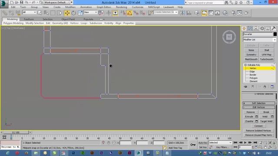The width and height of the screenshot is (278, 156).
Task: Click the taskbar clock showing 23:22
Action: coord(269,153)
